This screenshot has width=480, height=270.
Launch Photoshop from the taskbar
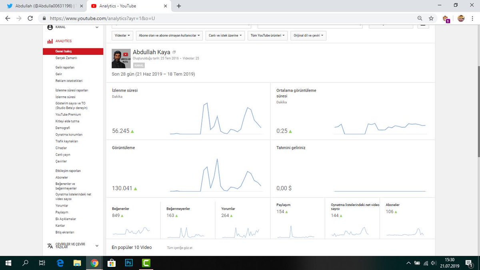click(x=129, y=263)
